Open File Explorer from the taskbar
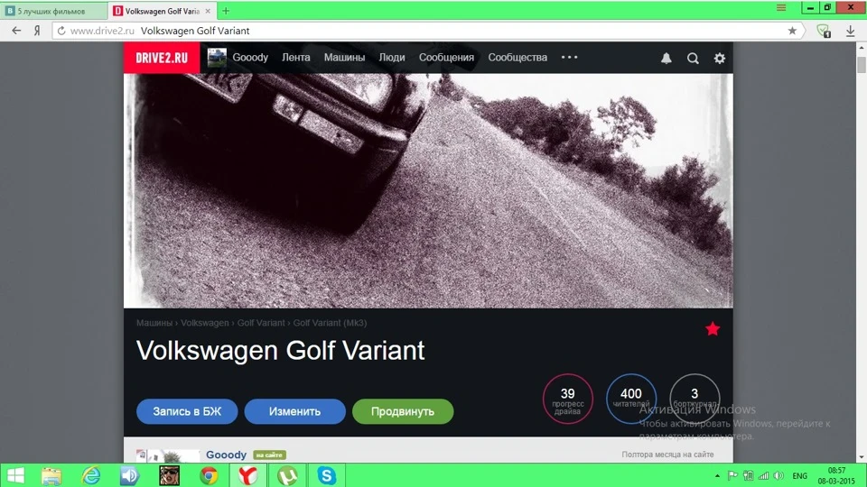 [51, 475]
